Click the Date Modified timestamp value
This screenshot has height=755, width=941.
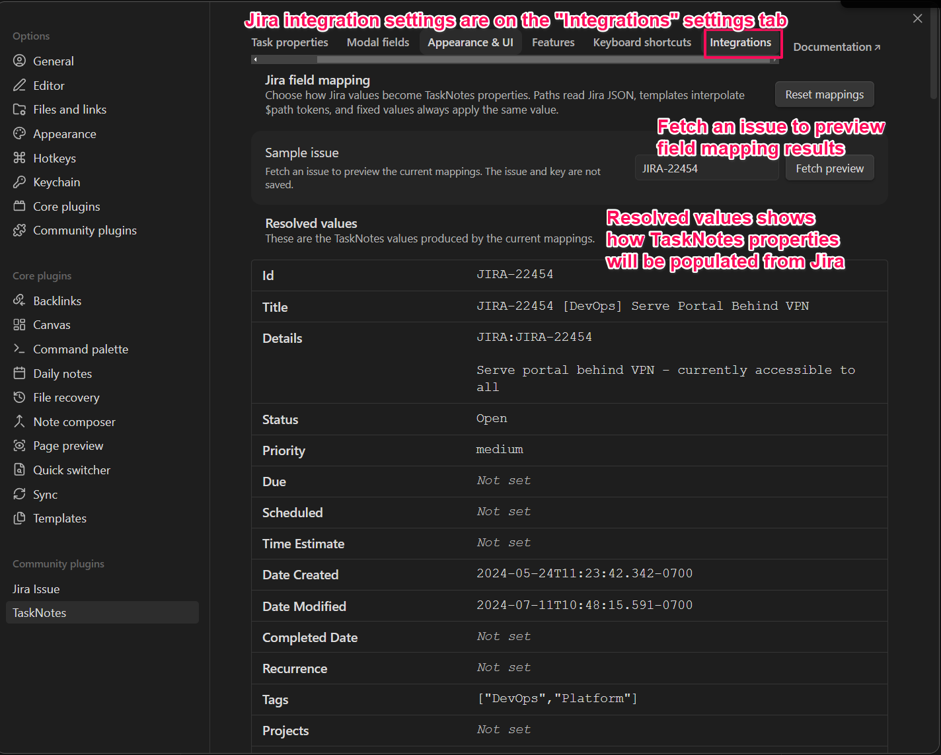tap(584, 605)
